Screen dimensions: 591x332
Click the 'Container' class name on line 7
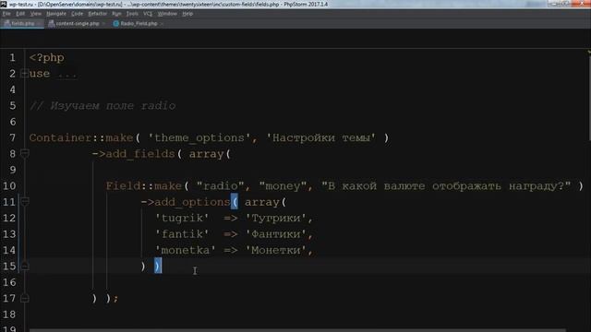point(60,137)
